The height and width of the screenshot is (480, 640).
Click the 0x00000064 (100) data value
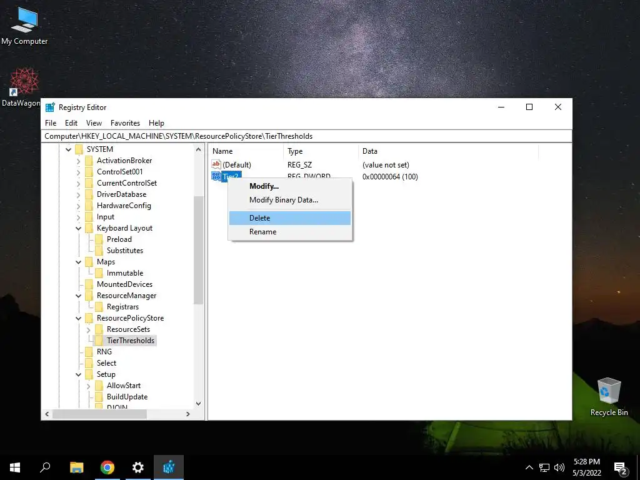pyautogui.click(x=390, y=177)
